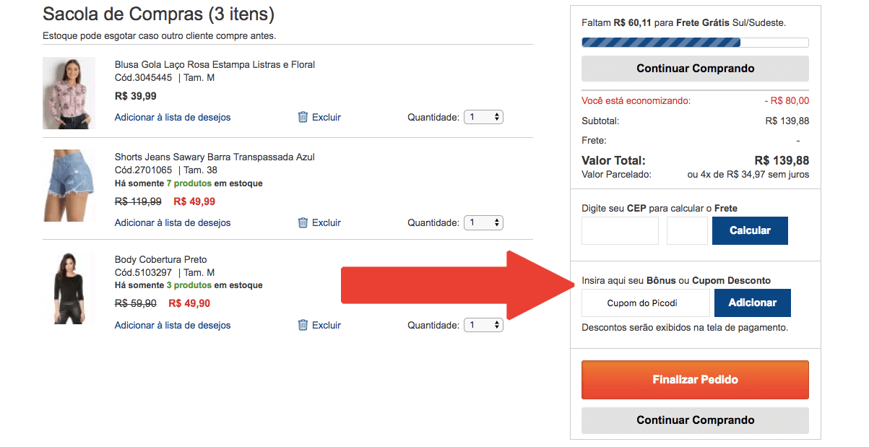
Task: Click the free shipping progress bar
Action: [695, 43]
